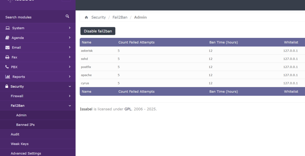
Task: Click the Disable fail2ban button
Action: 98,31
